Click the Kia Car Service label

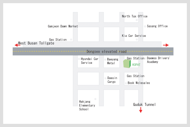point(134,36)
